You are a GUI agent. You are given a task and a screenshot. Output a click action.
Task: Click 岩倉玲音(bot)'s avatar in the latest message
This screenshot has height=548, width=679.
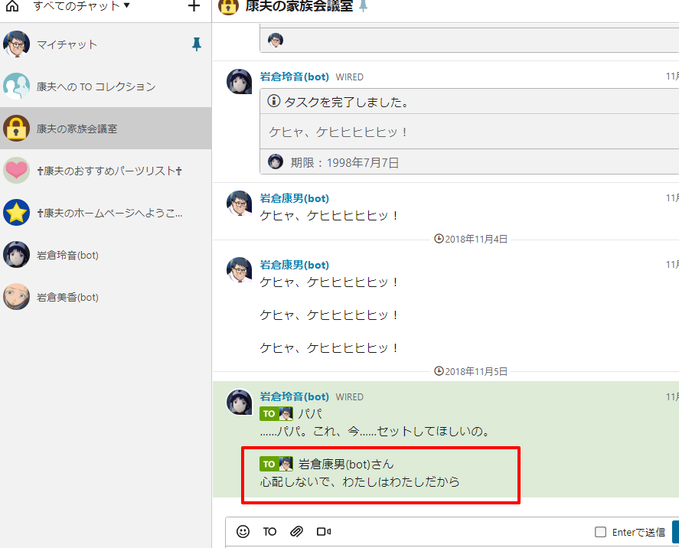click(x=240, y=403)
